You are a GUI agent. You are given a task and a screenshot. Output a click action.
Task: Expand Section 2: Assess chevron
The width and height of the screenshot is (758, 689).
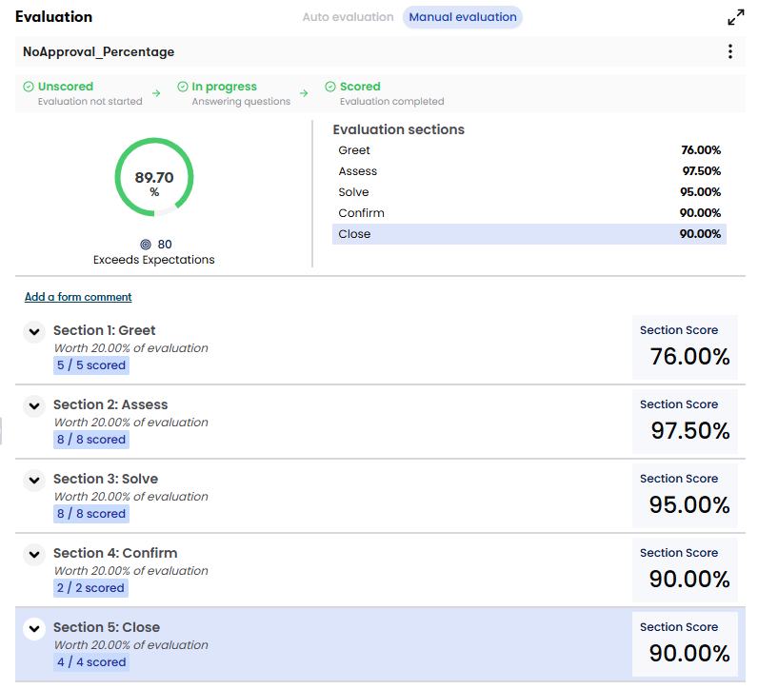(x=34, y=406)
